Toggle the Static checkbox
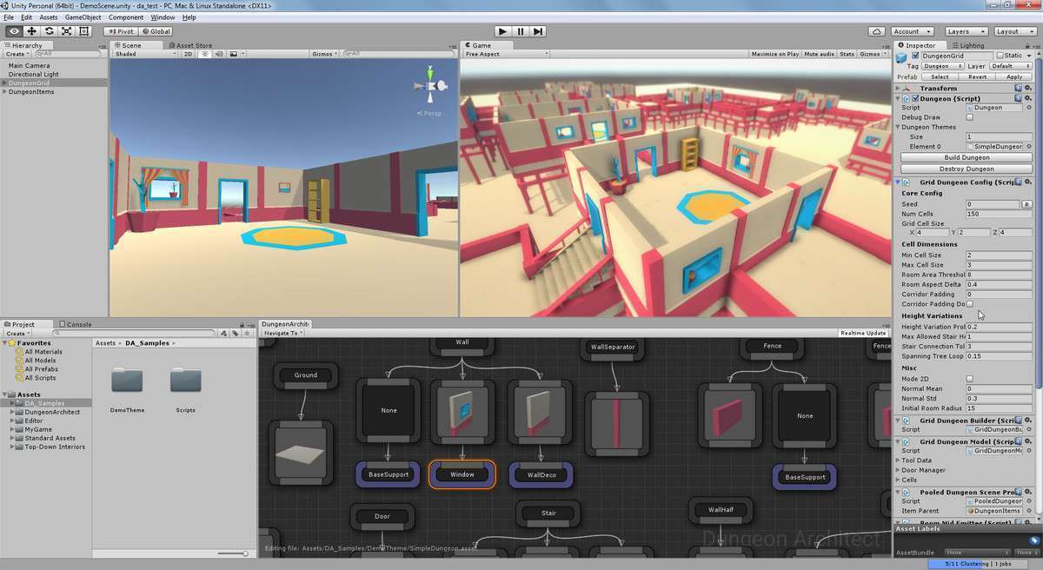 [1001, 56]
